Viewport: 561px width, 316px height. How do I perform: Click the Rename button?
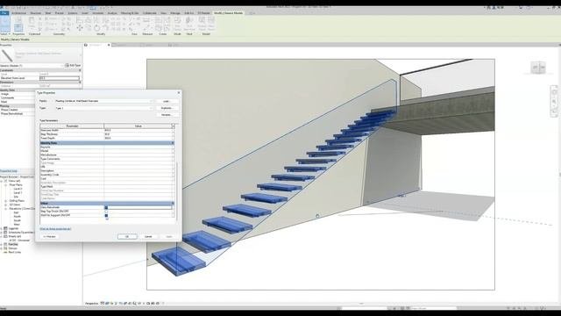[x=166, y=115]
